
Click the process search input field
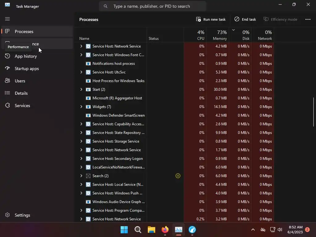click(x=152, y=6)
